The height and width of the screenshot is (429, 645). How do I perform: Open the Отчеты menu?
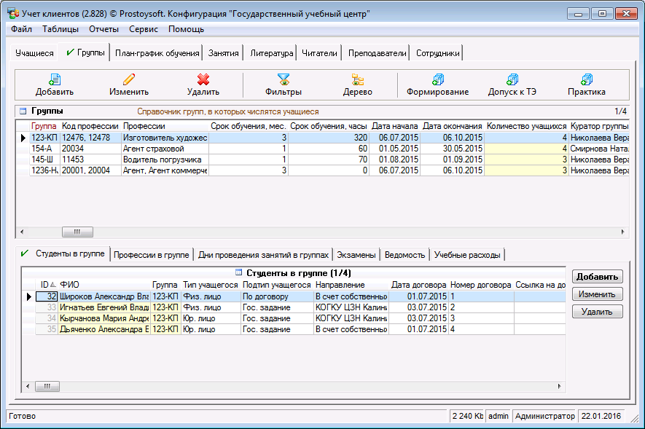point(104,29)
